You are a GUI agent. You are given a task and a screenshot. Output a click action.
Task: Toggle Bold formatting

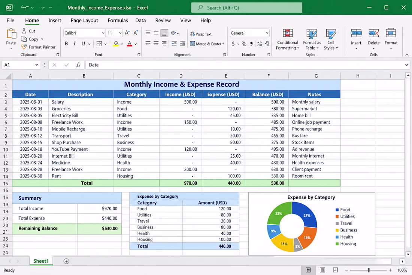(x=66, y=44)
